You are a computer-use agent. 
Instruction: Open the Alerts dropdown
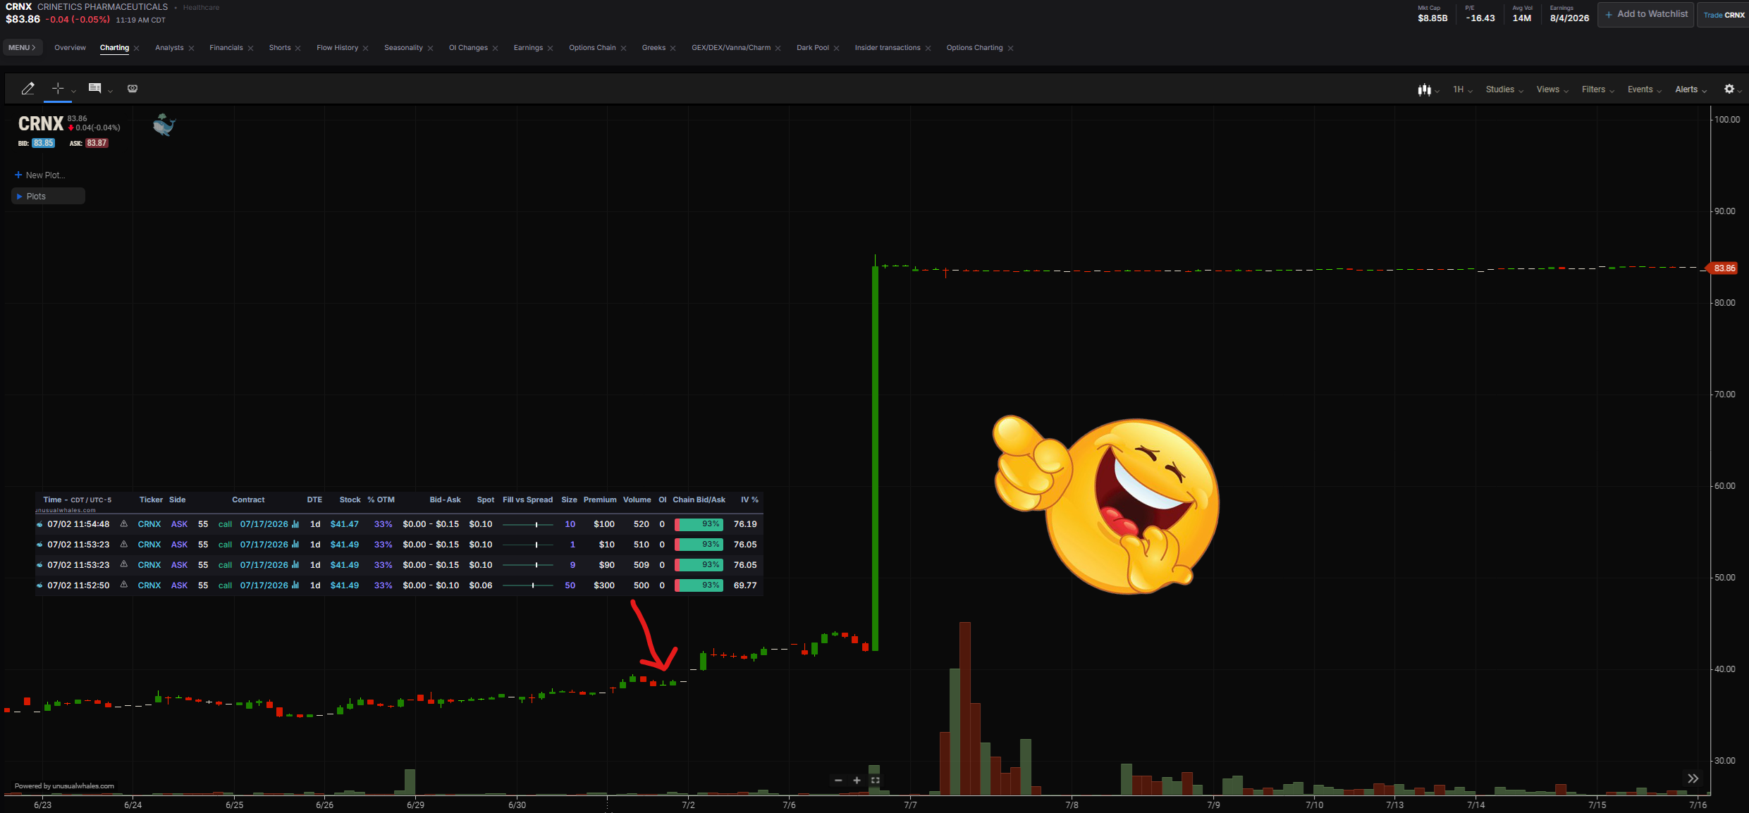pyautogui.click(x=1690, y=89)
